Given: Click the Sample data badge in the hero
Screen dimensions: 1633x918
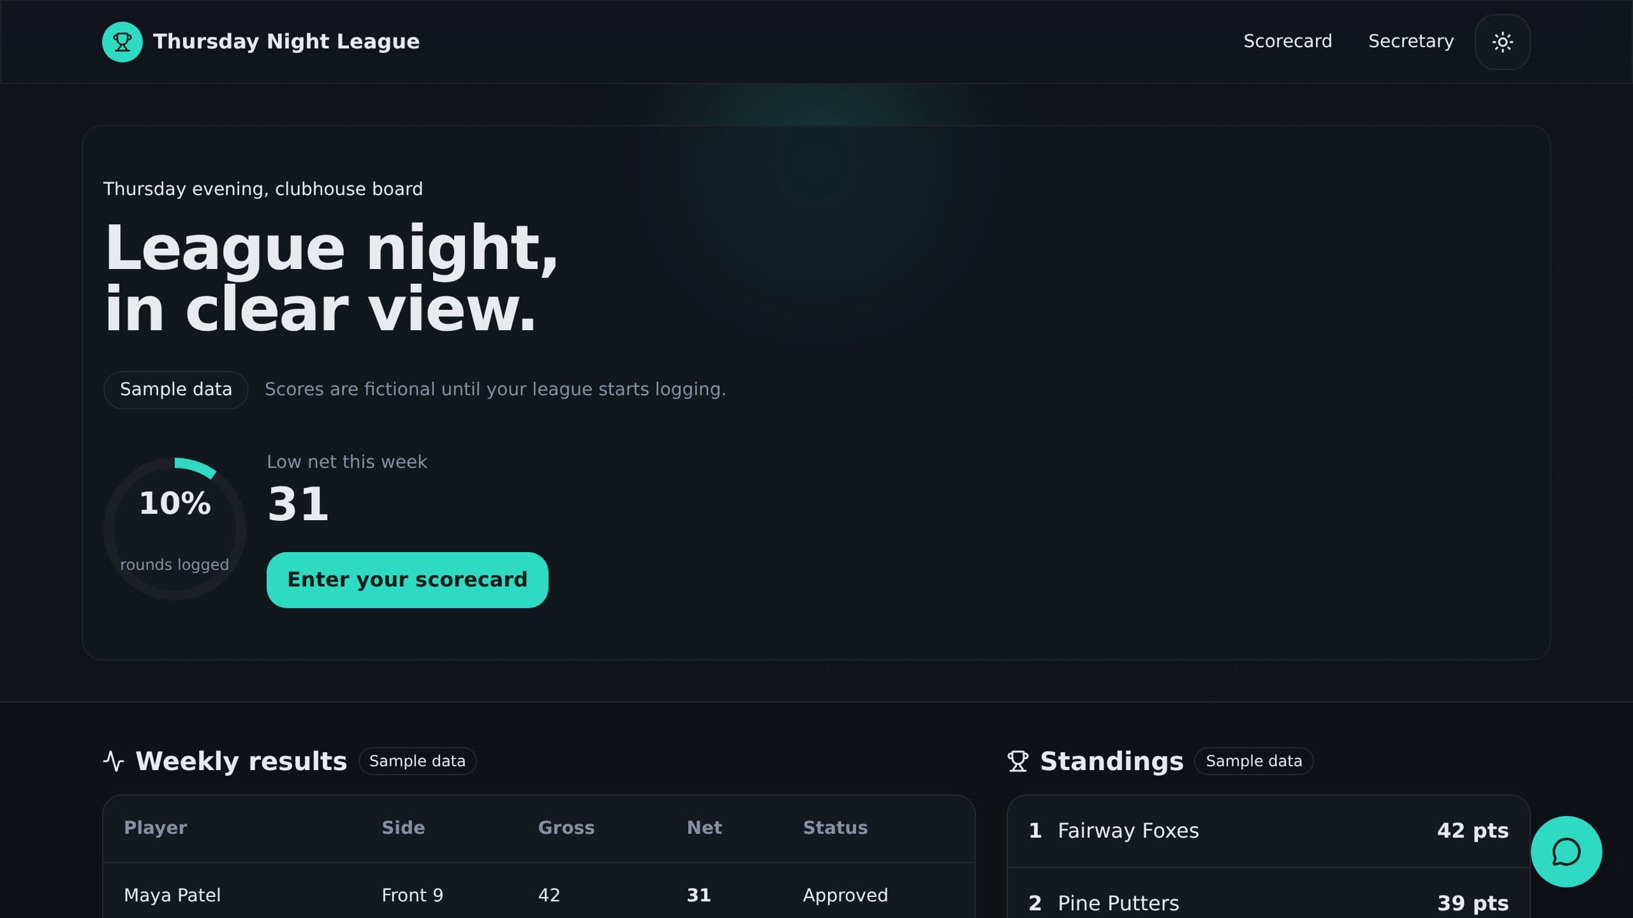Looking at the screenshot, I should tap(175, 390).
